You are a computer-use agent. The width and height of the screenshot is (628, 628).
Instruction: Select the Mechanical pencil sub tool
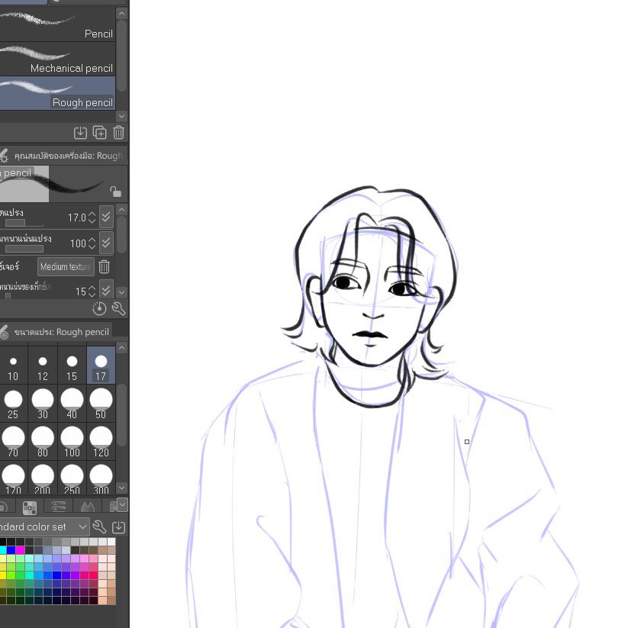(57, 59)
